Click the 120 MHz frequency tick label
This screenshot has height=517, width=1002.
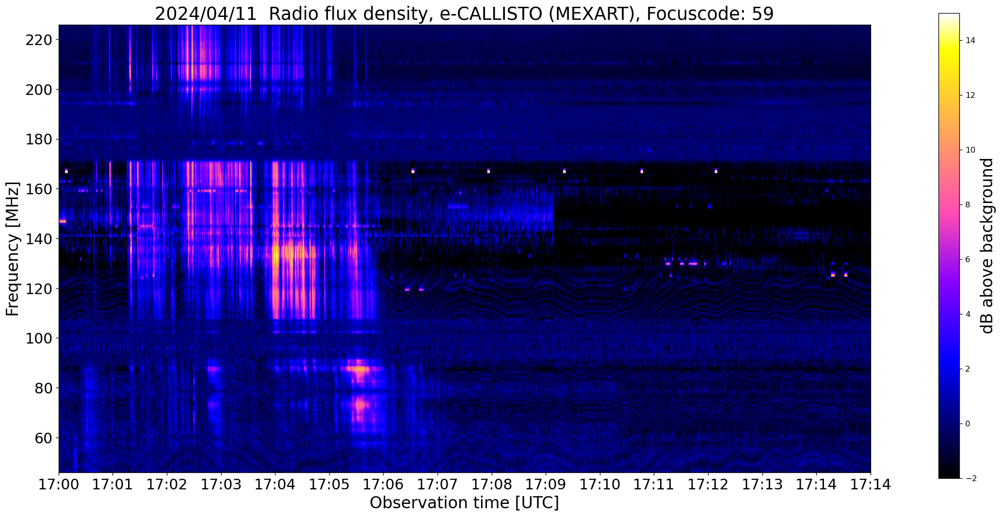39,289
